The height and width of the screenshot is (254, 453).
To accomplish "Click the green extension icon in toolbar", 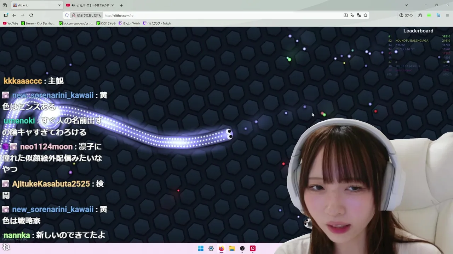I will pyautogui.click(x=429, y=16).
